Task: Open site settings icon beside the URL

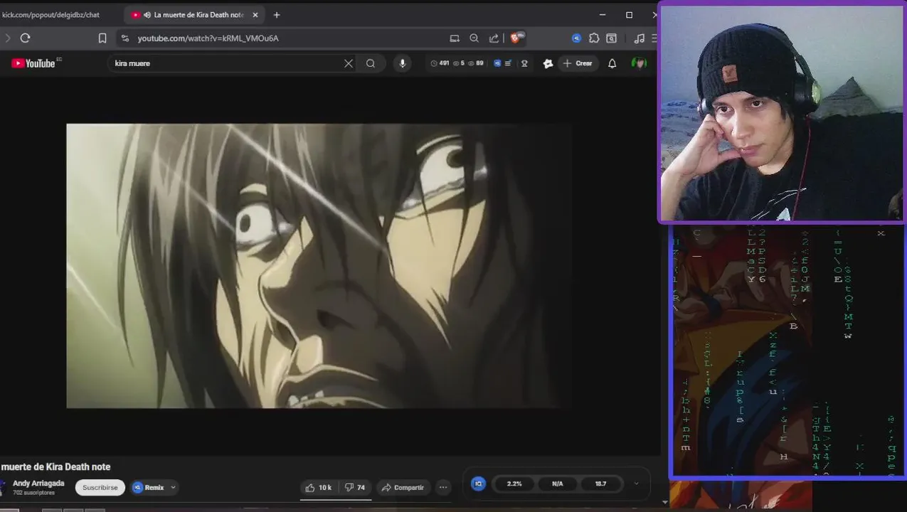Action: [x=125, y=38]
